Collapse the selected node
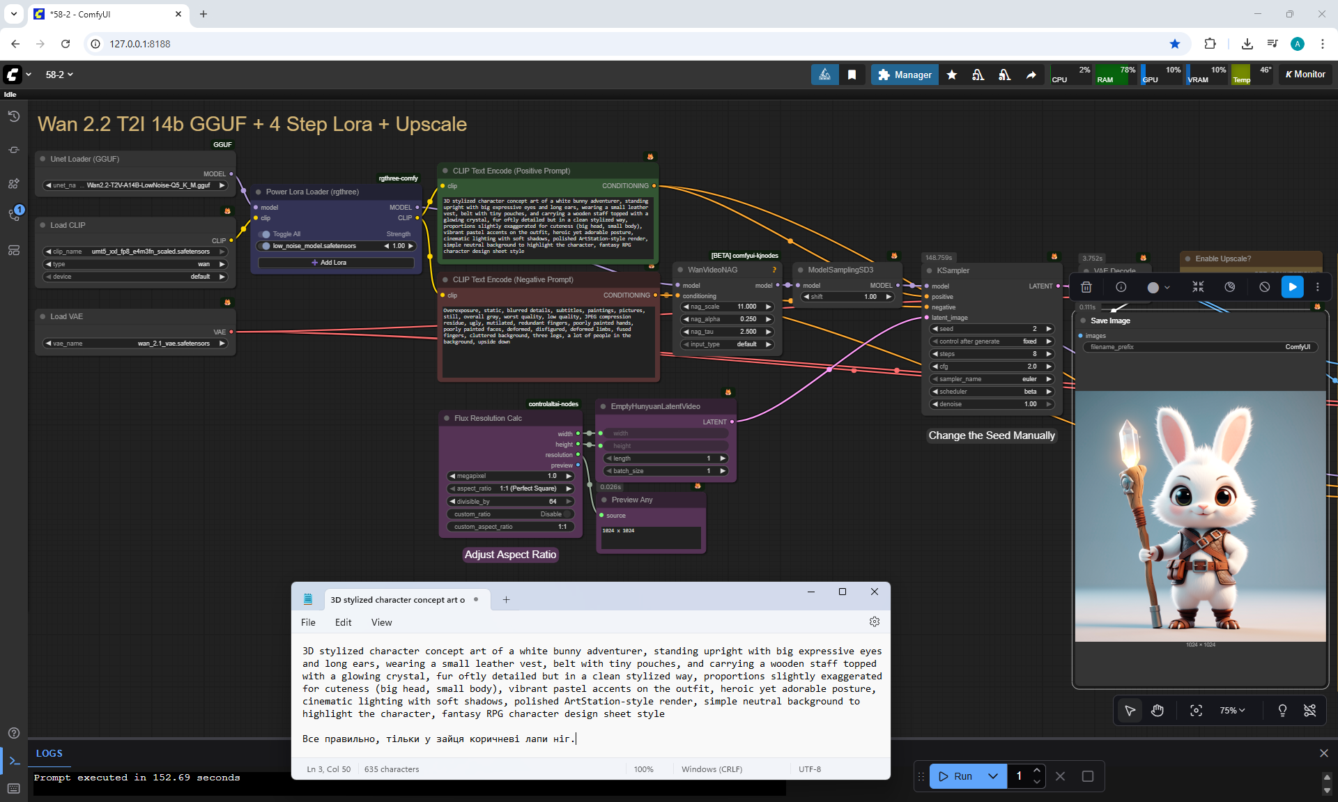This screenshot has height=802, width=1338. point(1198,287)
